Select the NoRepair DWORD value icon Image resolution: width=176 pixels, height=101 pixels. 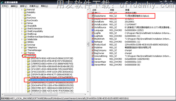[93, 42]
